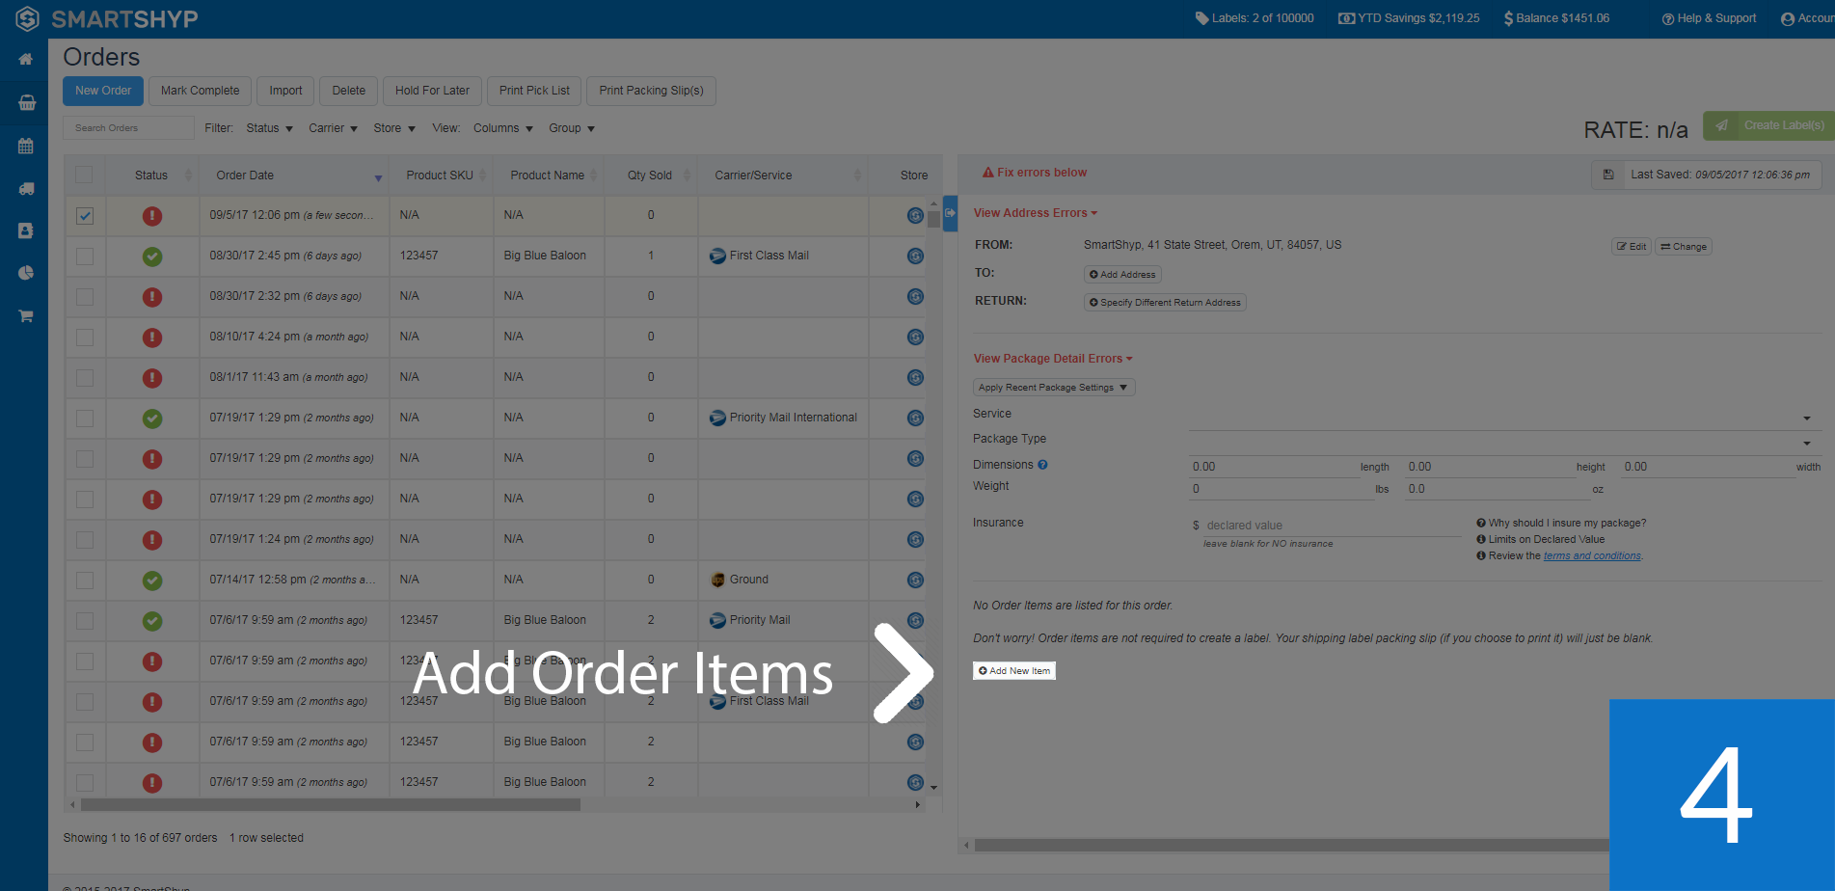Open Help & Support menu
This screenshot has width=1835, height=891.
pos(1709,18)
